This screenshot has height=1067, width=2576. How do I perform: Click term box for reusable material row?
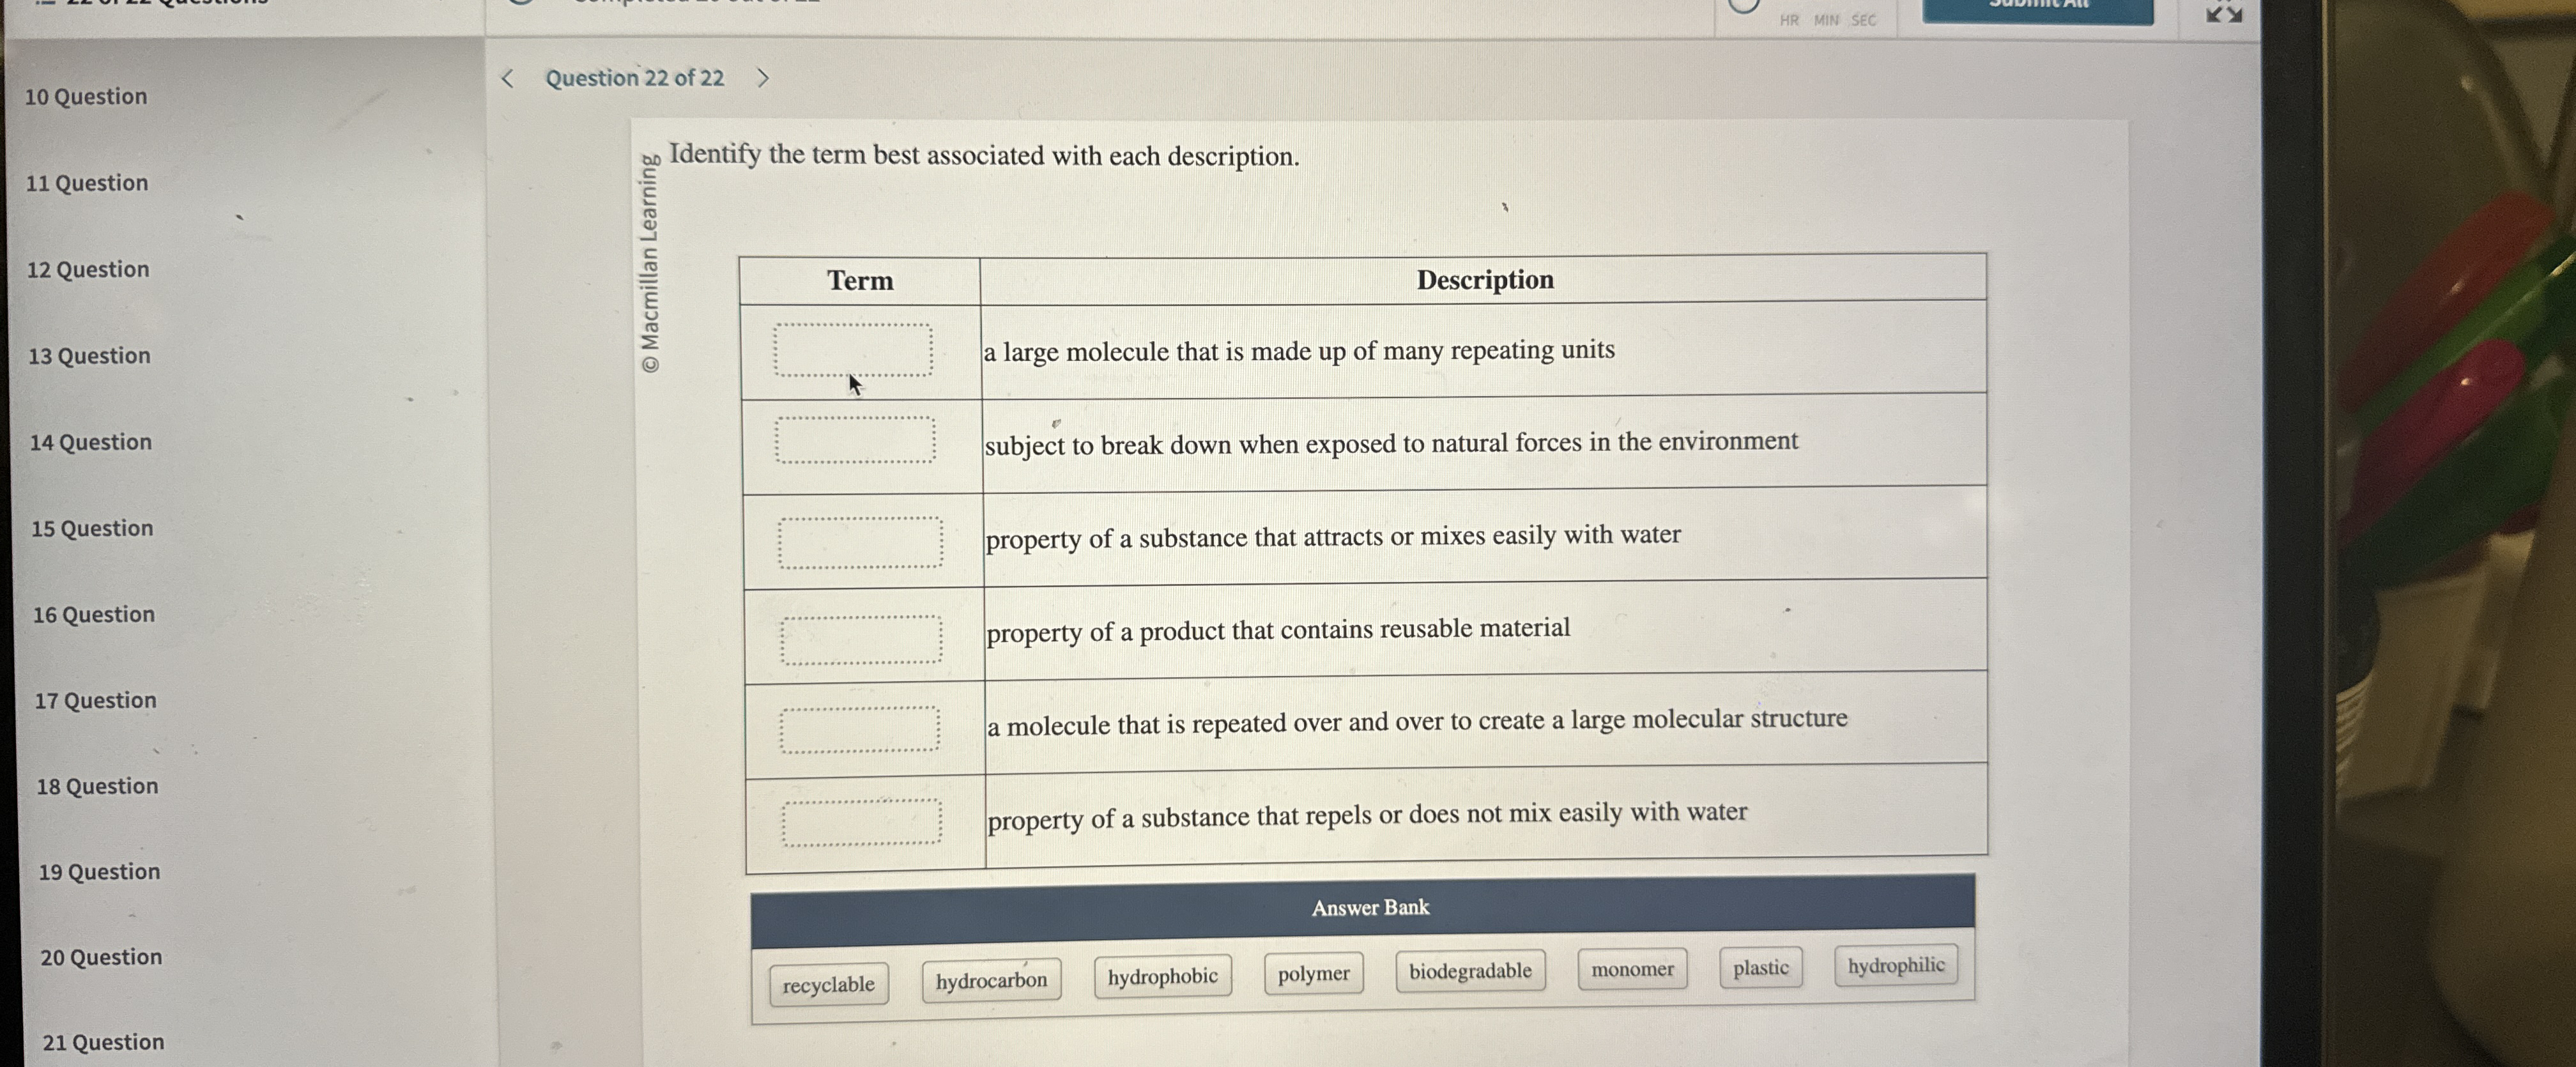click(861, 640)
